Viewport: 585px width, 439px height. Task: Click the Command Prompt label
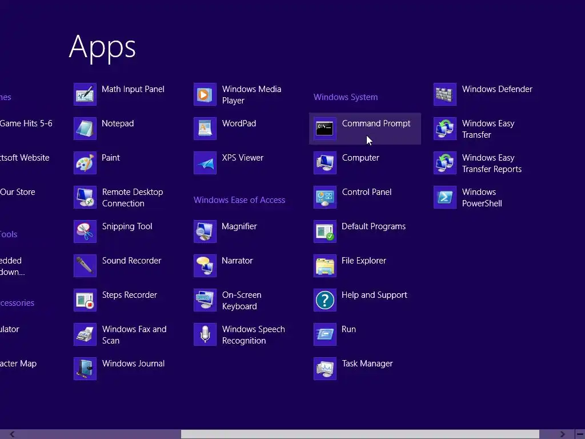(376, 123)
